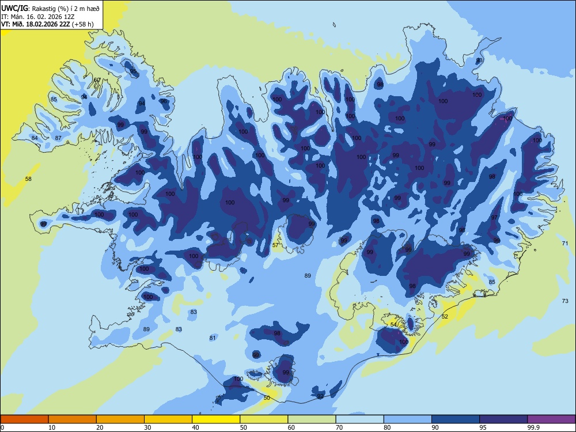Click the legend label '99.9'
This screenshot has height=432, width=576.
point(533,427)
